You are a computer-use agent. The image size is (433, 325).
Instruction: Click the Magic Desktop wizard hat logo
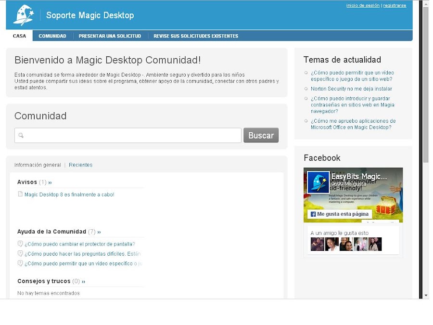24,15
